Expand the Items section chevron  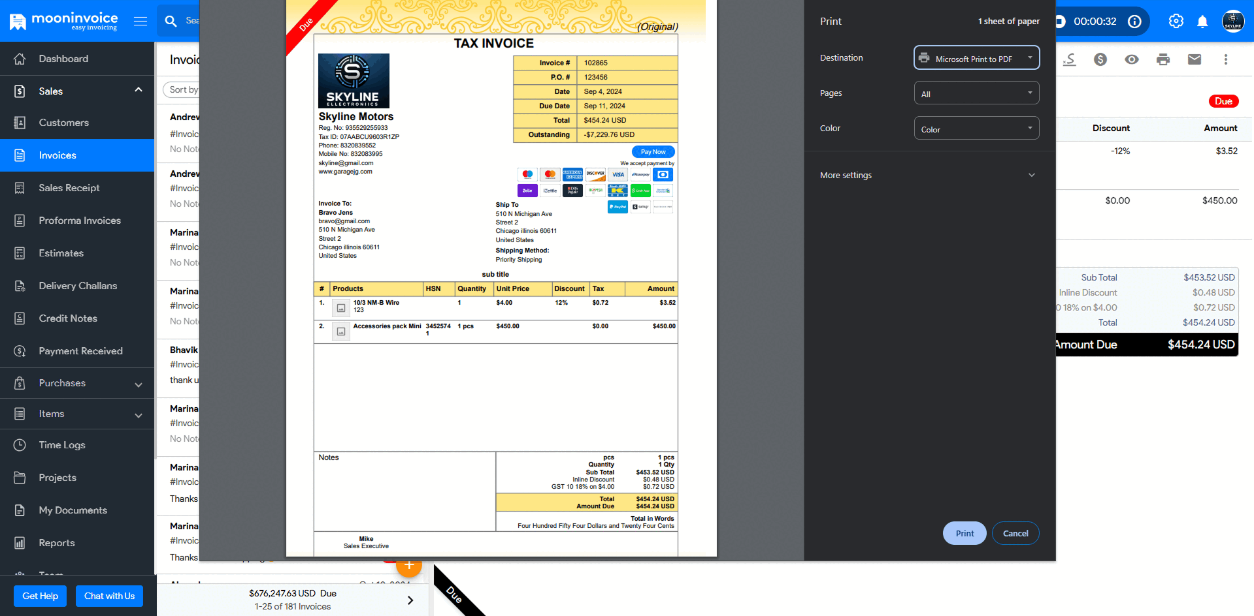pos(139,416)
